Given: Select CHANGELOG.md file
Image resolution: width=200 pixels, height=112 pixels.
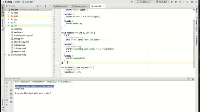Looking at the screenshot, I should [21, 42].
